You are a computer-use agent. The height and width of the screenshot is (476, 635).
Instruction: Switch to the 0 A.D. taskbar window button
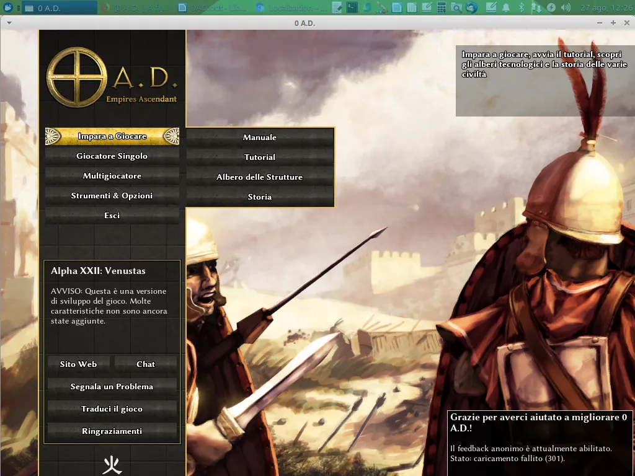click(x=59, y=7)
